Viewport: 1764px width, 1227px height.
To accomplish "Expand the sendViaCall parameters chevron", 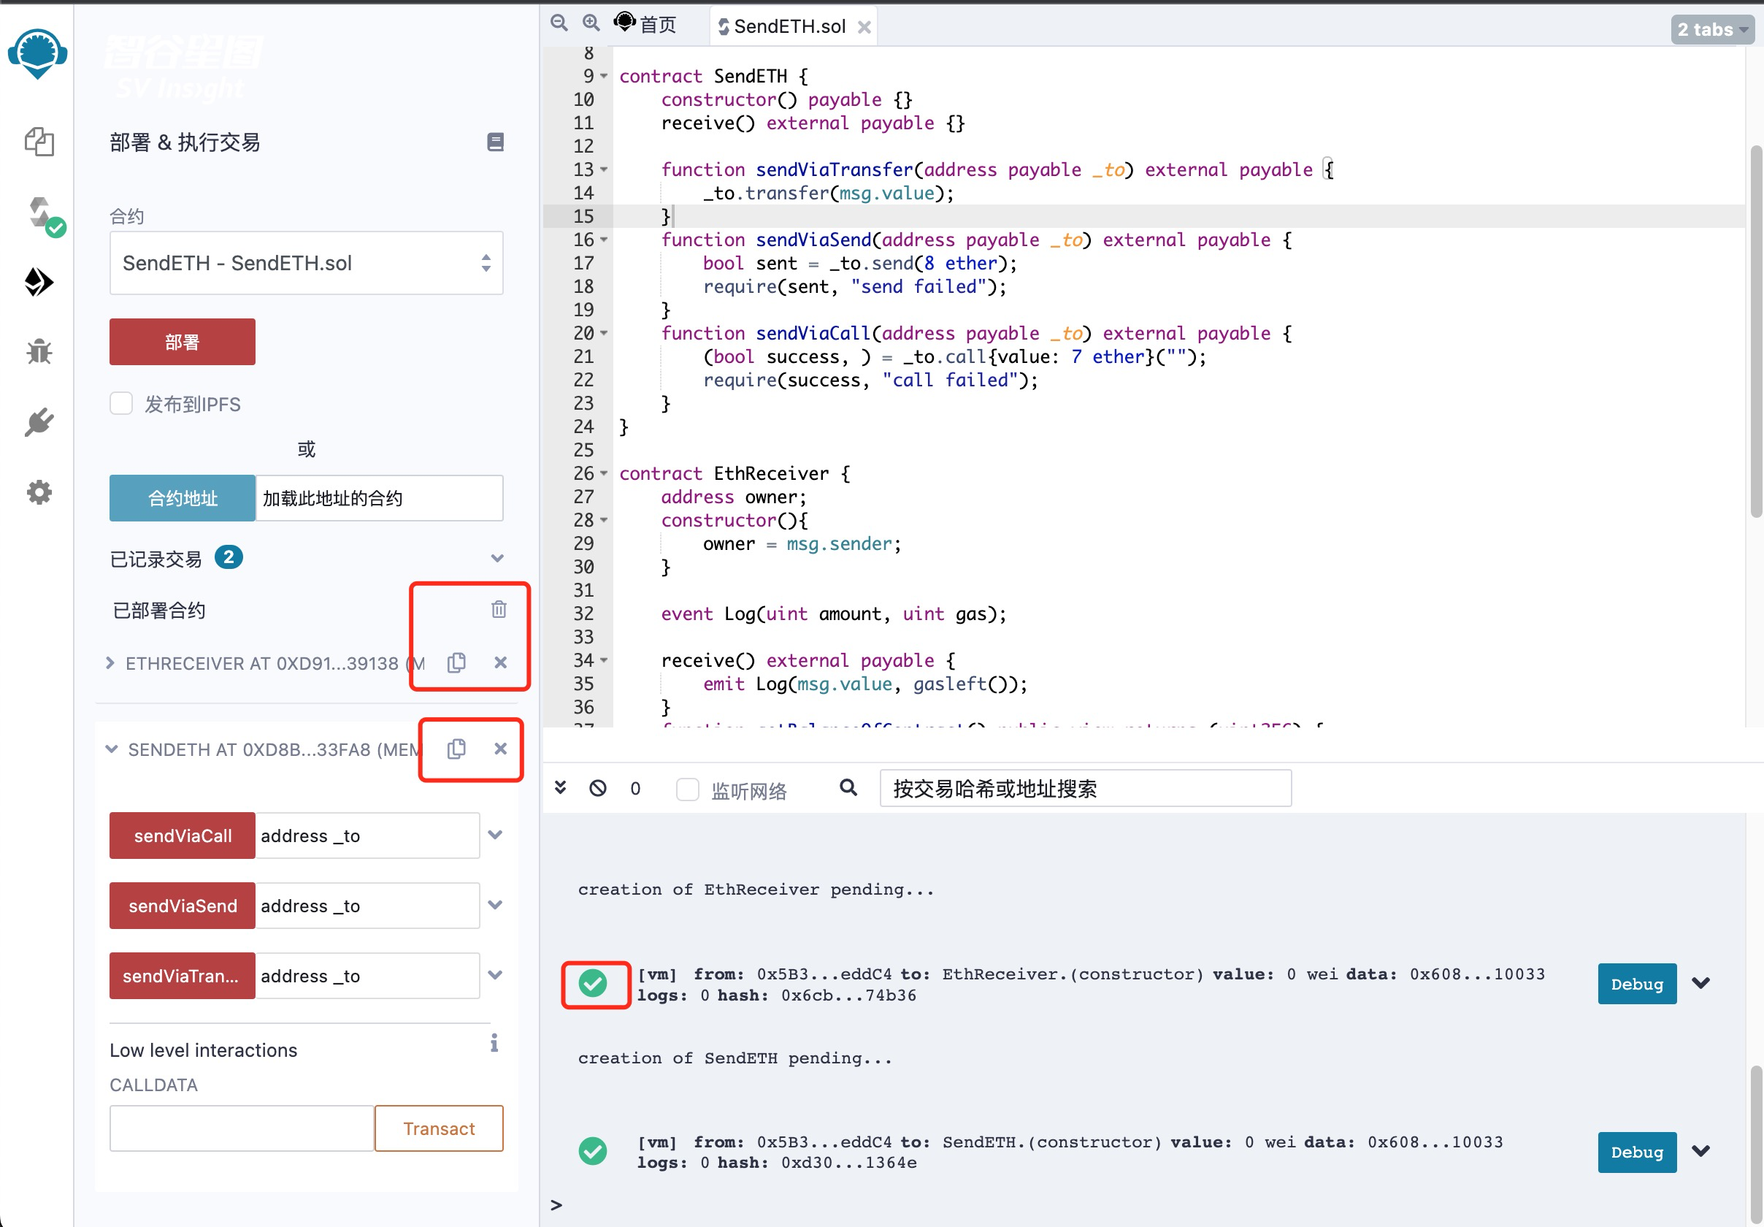I will click(x=496, y=835).
